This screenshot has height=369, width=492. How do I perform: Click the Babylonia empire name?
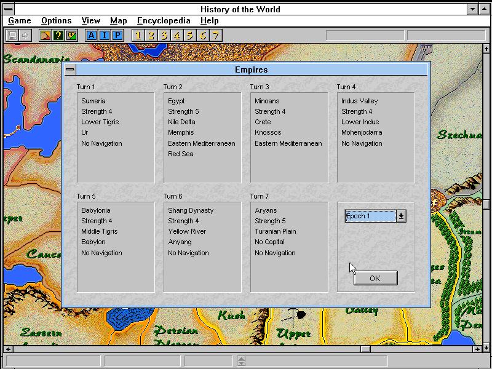pos(96,210)
